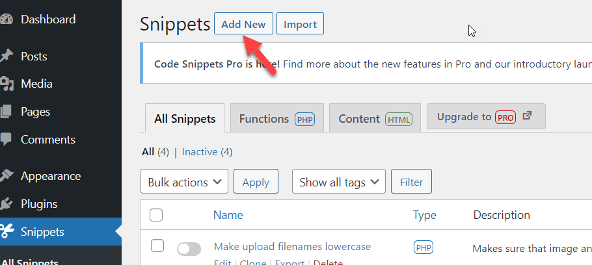This screenshot has width=592, height=265.
Task: Click the Dashboard gauge icon
Action: (6, 19)
